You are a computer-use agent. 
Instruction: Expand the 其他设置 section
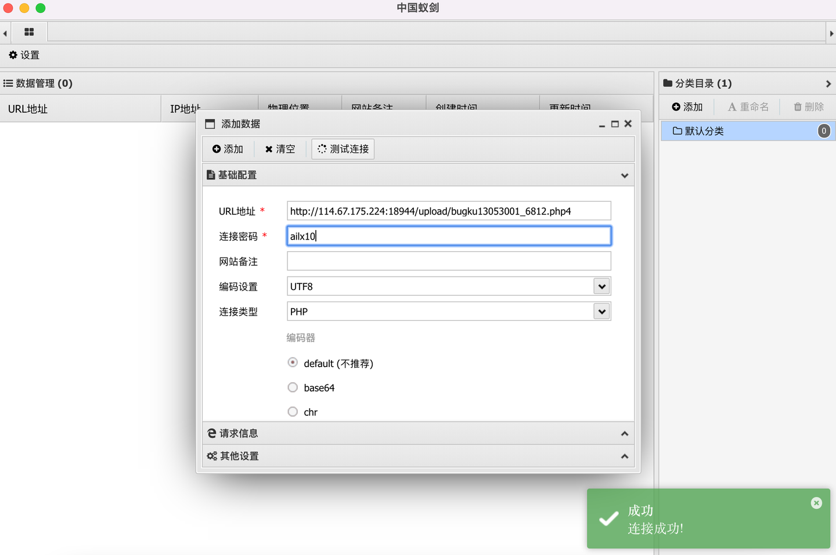click(x=625, y=456)
